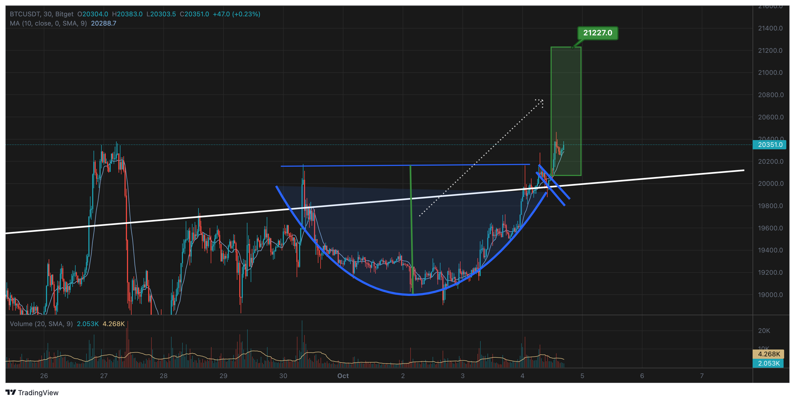Click the close value C20351.0 in header
This screenshot has width=795, height=402.
point(194,14)
